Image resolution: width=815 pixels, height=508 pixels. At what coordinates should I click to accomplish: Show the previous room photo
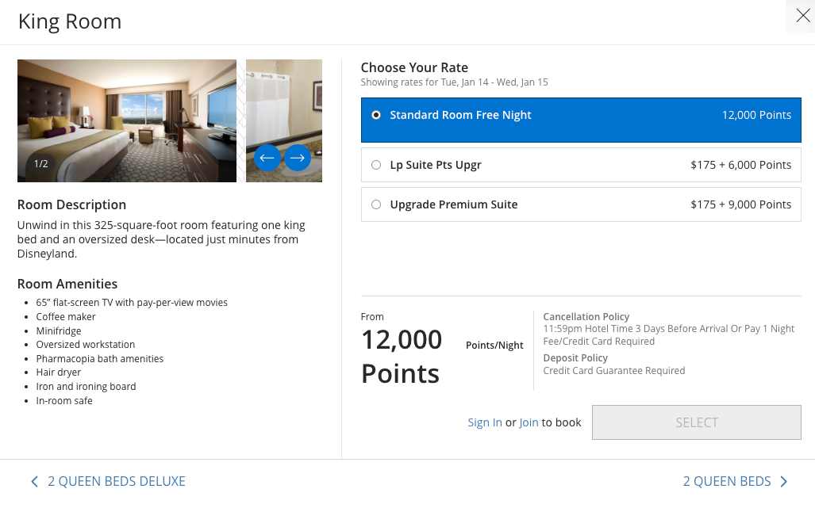[x=267, y=159]
